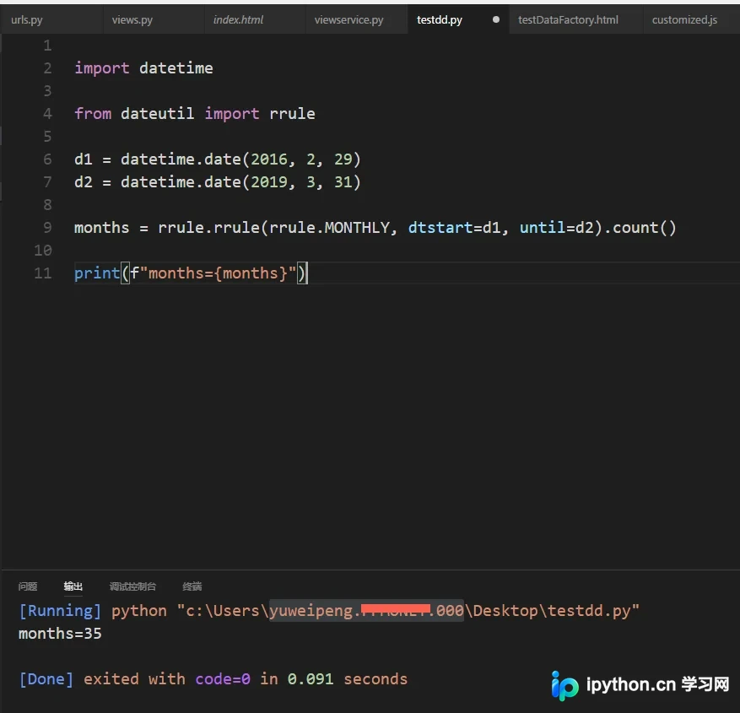Click 'rrule.MONTHLY' on line 9
The height and width of the screenshot is (713, 740).
point(329,228)
